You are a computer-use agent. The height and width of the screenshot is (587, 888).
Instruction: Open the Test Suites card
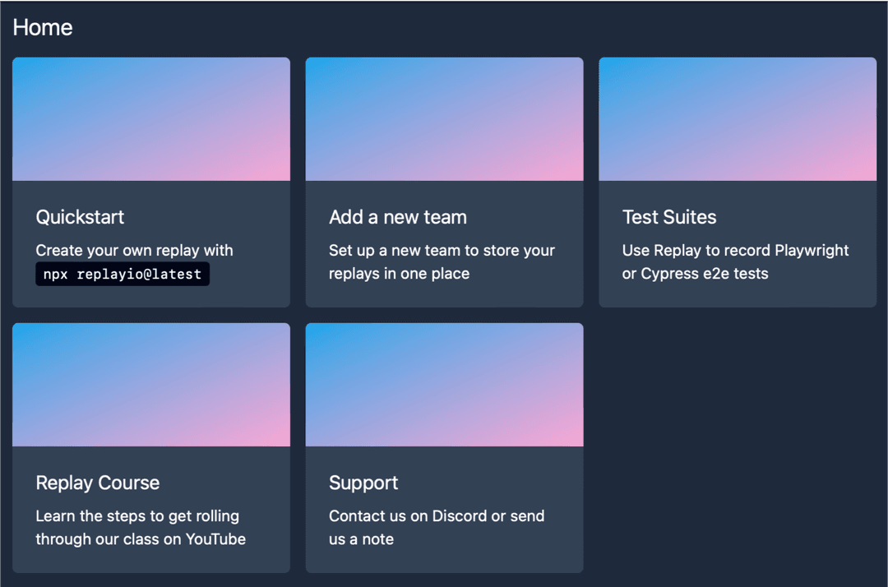(x=738, y=183)
